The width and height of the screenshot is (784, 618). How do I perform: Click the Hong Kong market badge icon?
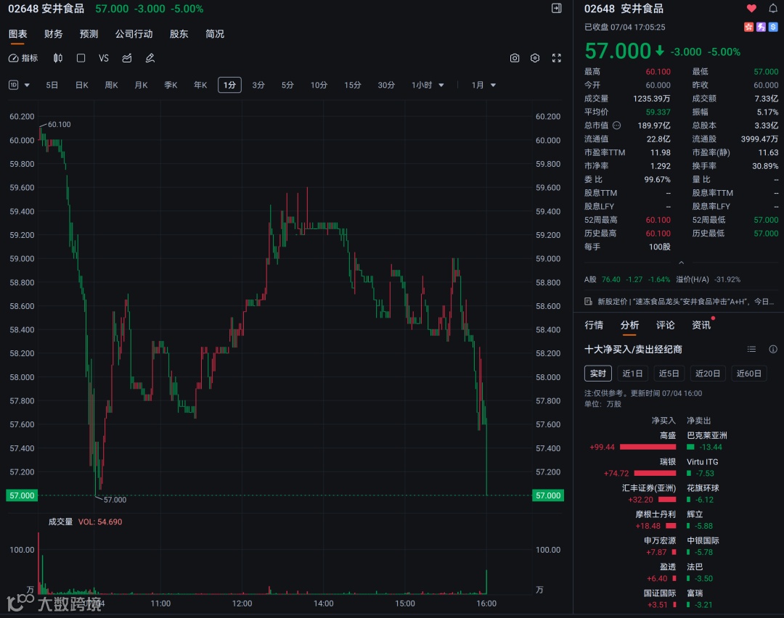tap(748, 27)
